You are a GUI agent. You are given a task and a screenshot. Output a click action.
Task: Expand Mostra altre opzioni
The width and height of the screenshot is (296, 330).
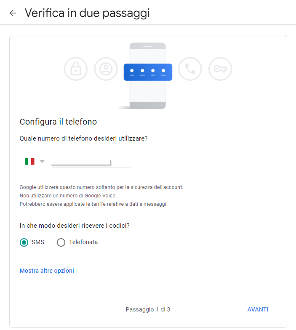[x=47, y=271]
